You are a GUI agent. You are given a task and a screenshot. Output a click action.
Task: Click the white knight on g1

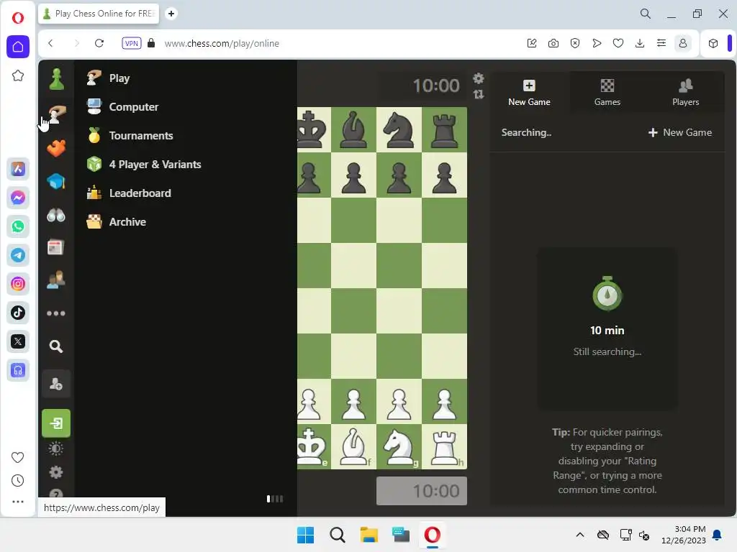click(x=399, y=447)
